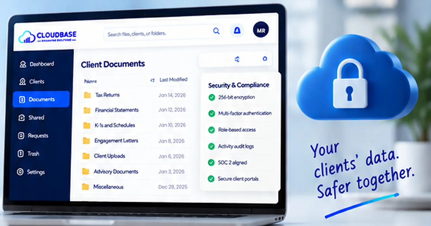This screenshot has width=431, height=226.
Task: Click the green check for Multi-factor authentication
Action: (x=211, y=113)
